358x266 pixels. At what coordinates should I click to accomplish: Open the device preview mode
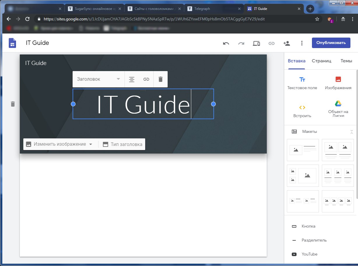256,43
